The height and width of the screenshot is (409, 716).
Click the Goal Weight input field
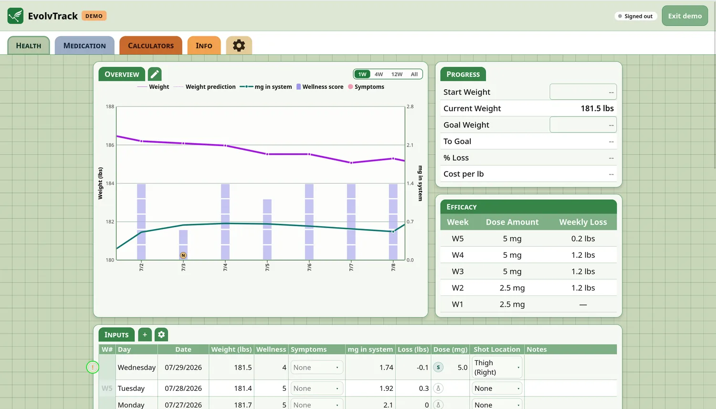tap(583, 125)
